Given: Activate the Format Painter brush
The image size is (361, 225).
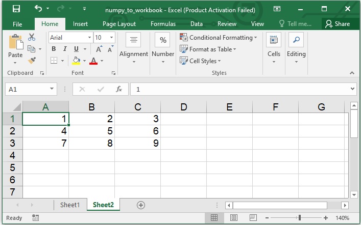Looking at the screenshot, I should (x=32, y=60).
